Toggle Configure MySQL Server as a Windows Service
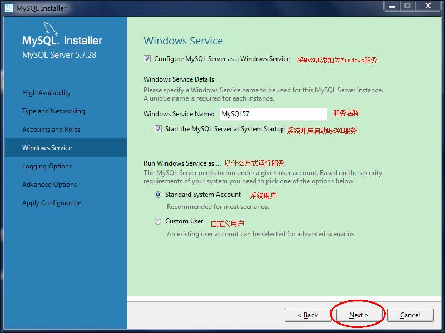 pos(147,59)
